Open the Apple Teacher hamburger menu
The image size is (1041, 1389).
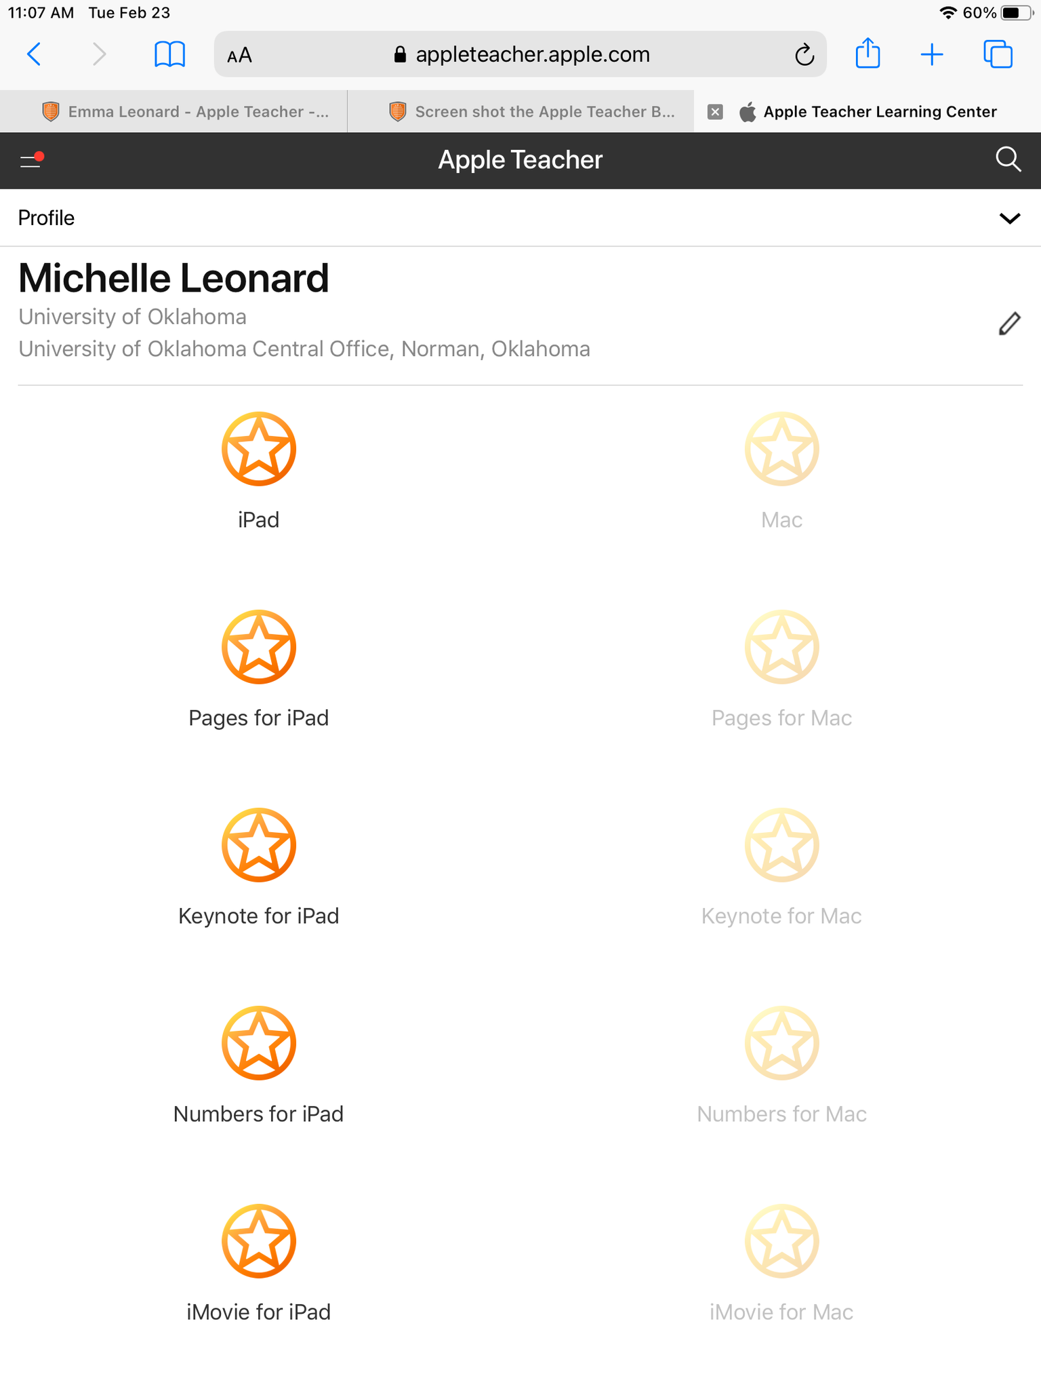coord(31,160)
